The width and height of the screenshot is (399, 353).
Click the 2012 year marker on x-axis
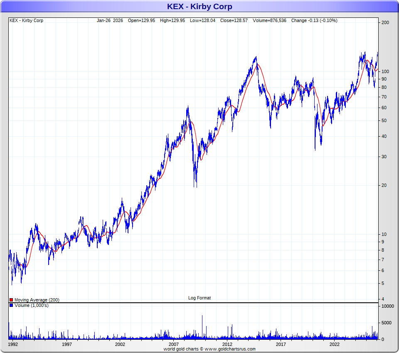click(x=227, y=344)
